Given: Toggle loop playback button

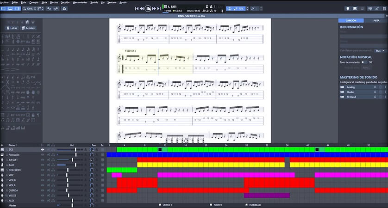Looking at the screenshot, I should coord(229,9).
